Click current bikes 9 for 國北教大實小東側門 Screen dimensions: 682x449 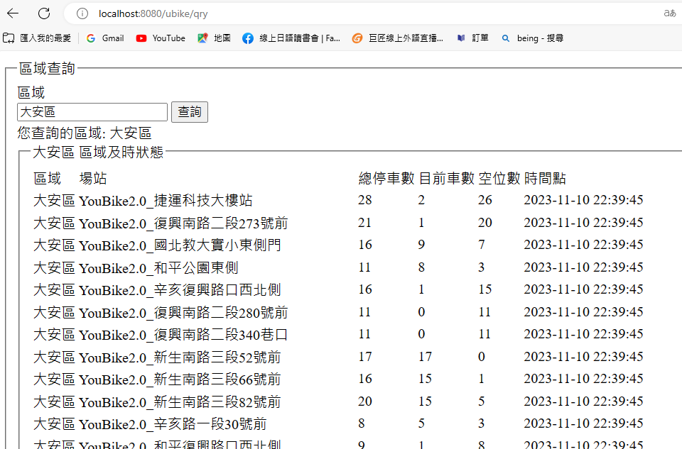[x=421, y=245]
